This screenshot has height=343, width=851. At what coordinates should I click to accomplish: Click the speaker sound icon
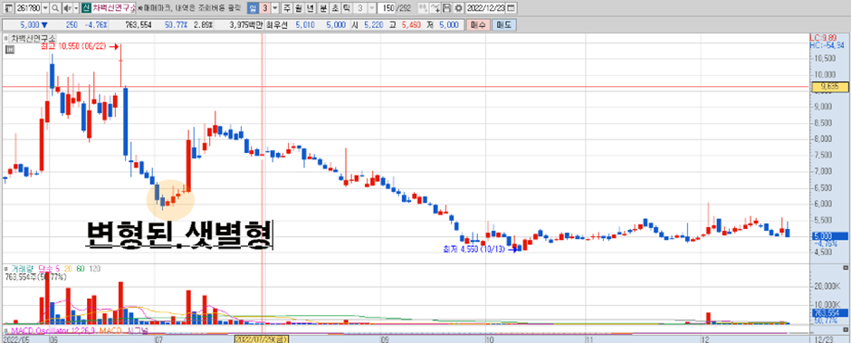tap(67, 8)
